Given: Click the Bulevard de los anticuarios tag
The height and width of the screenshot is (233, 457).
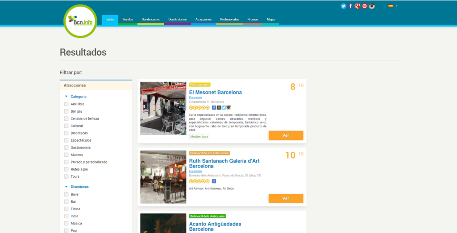Looking at the screenshot, I should 209,153.
